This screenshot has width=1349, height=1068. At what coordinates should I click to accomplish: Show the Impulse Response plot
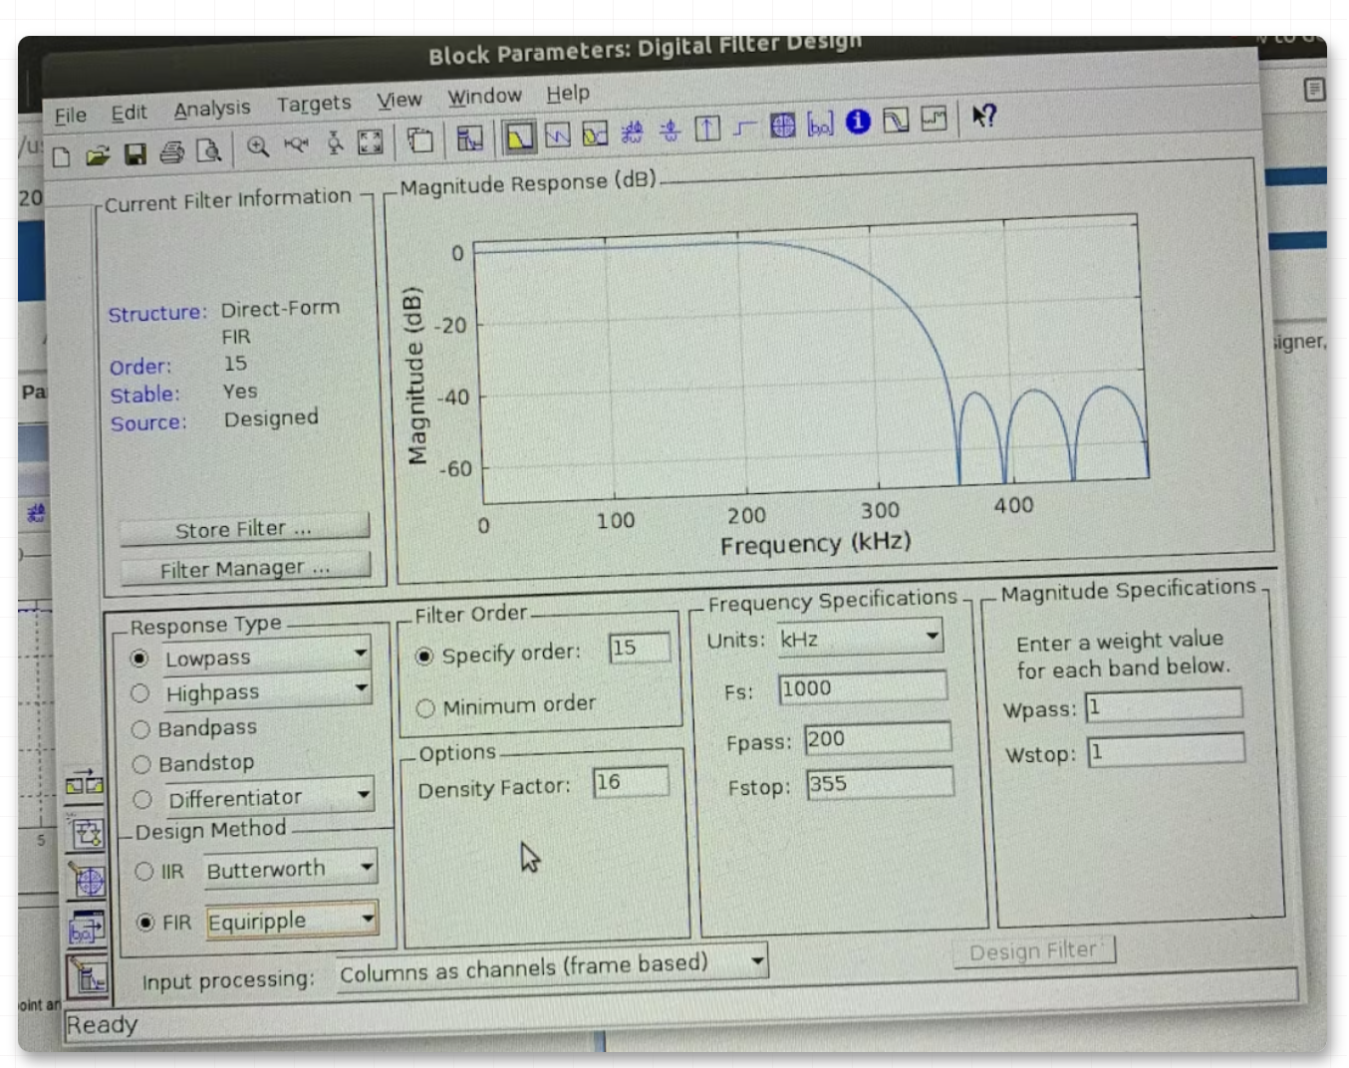(707, 129)
